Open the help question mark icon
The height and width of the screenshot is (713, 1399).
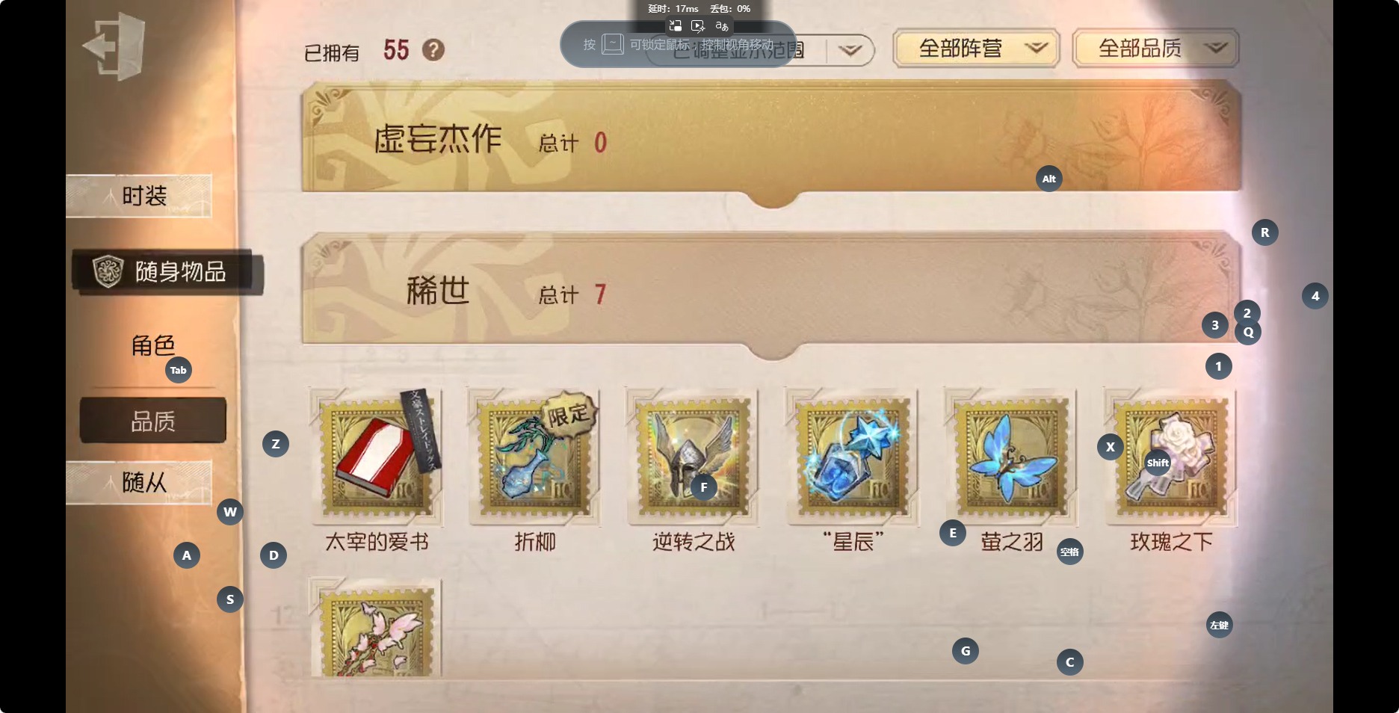click(433, 50)
